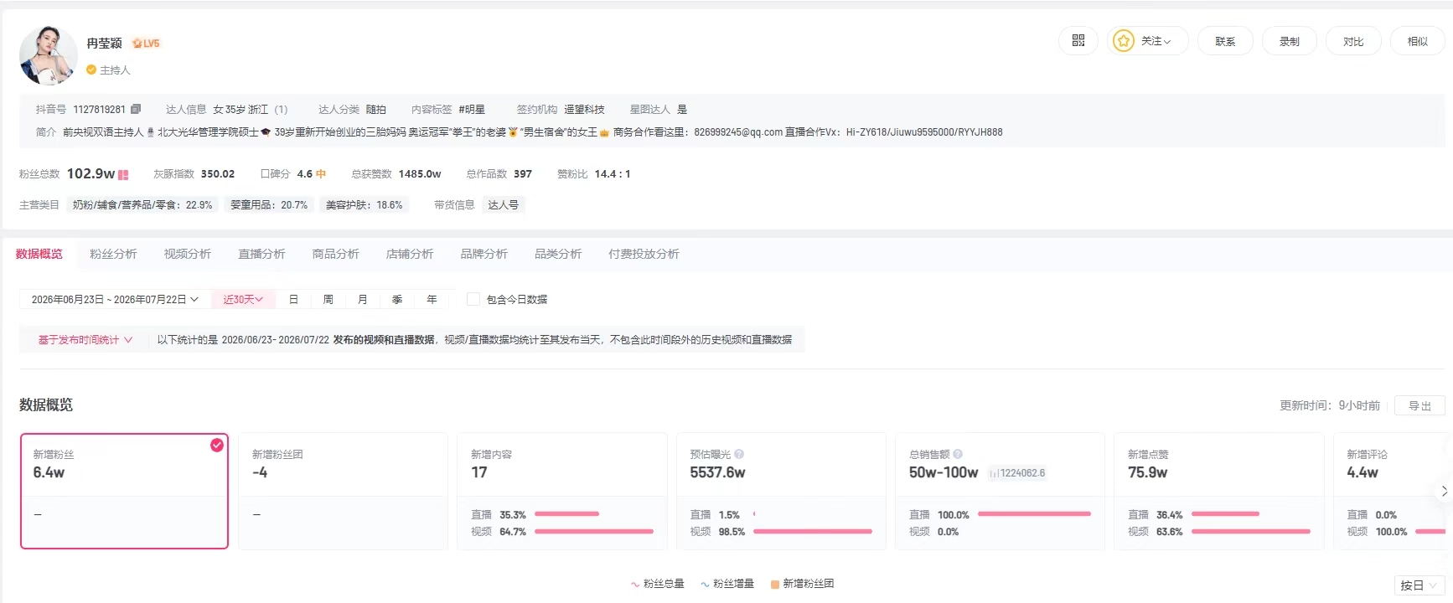The width and height of the screenshot is (1453, 603).
Task: Click the 粉丝总量 legend marker
Action: [x=635, y=584]
